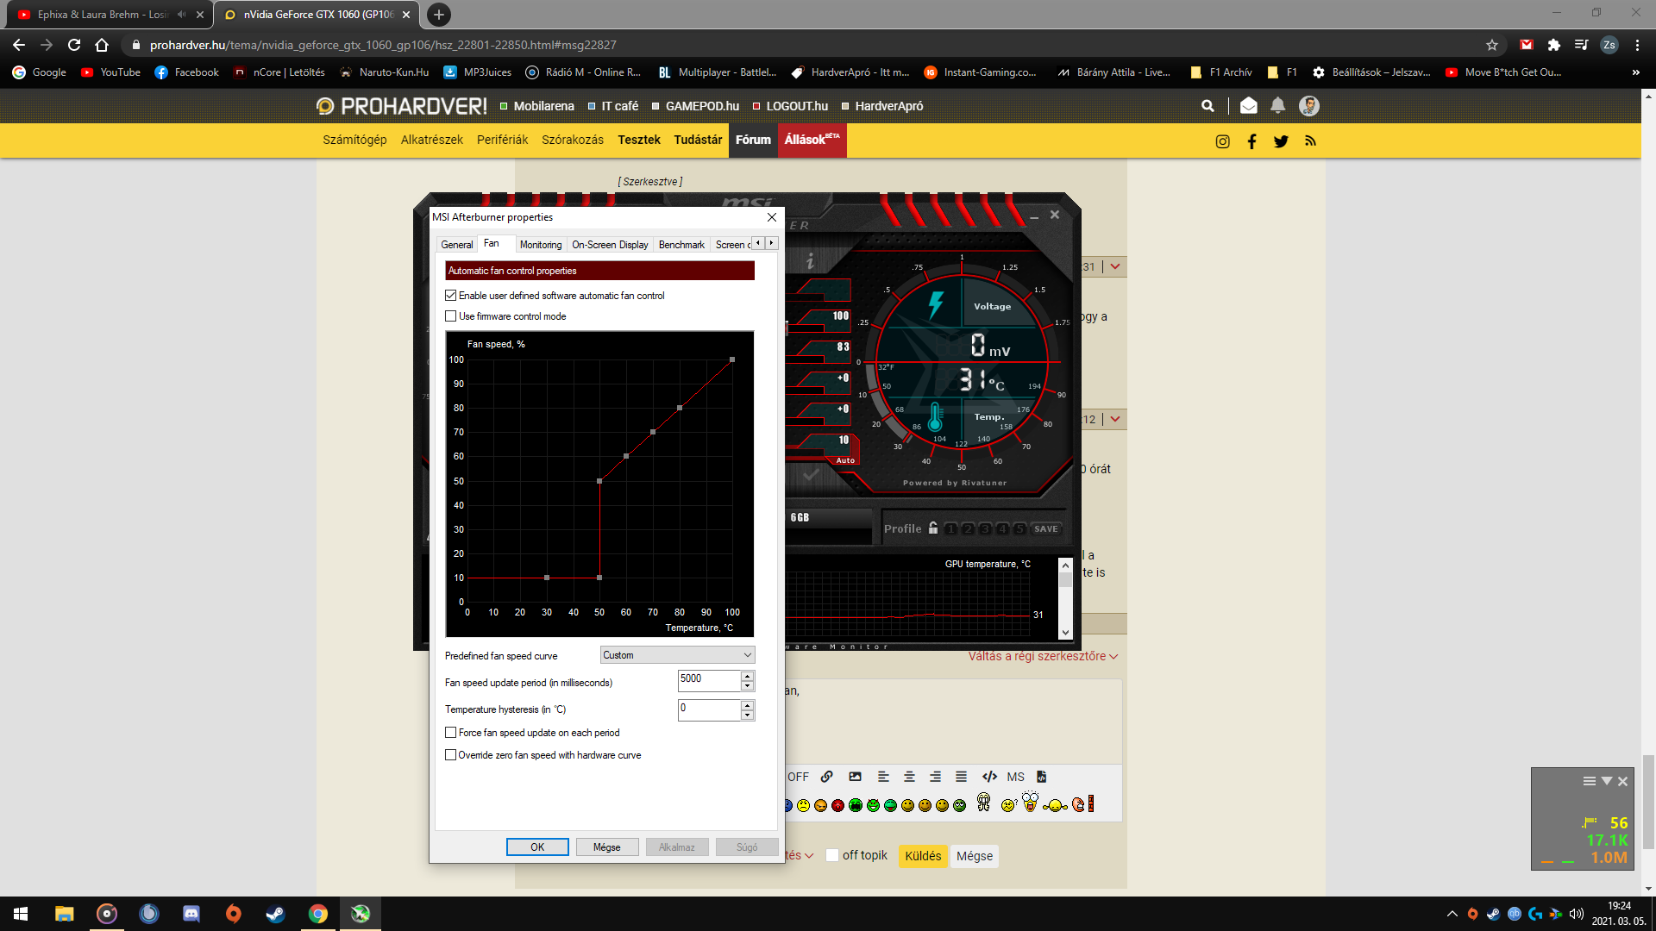Check Force fan speed update on each period

[450, 733]
